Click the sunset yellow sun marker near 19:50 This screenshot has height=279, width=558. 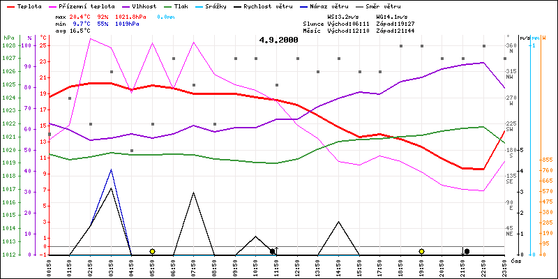(421, 251)
